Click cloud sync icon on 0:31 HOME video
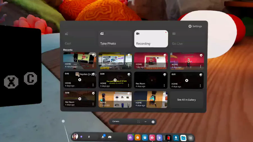This screenshot has width=253, height=142. coord(201,75)
